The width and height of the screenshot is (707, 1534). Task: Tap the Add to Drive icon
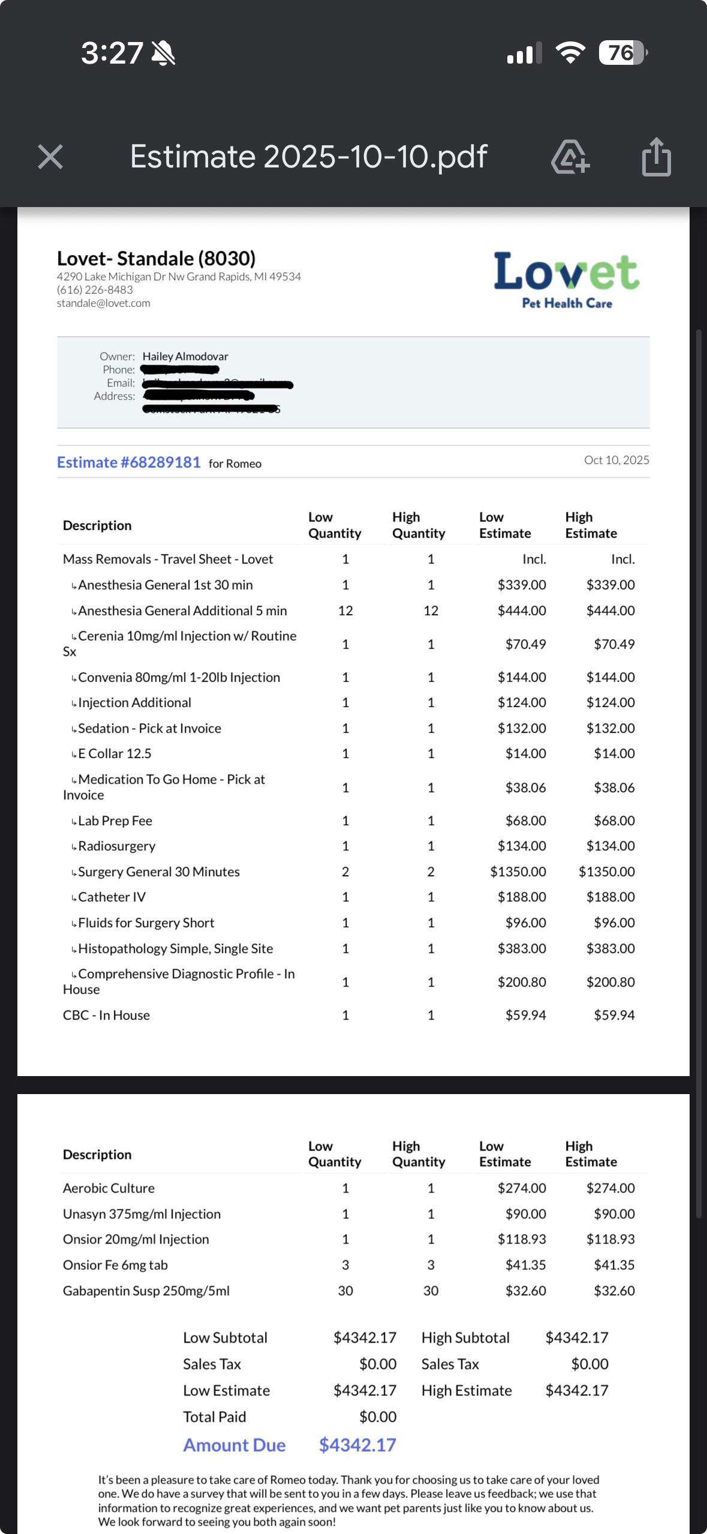tap(570, 157)
